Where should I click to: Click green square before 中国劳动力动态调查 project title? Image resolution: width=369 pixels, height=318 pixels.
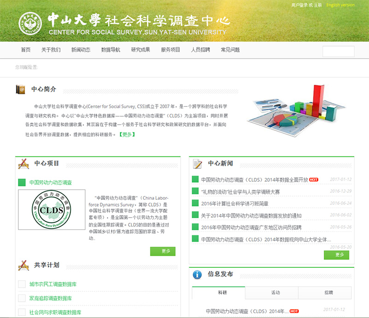point(22,183)
